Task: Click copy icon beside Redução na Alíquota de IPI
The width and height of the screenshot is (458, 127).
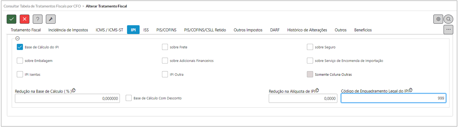Action: [x=317, y=90]
